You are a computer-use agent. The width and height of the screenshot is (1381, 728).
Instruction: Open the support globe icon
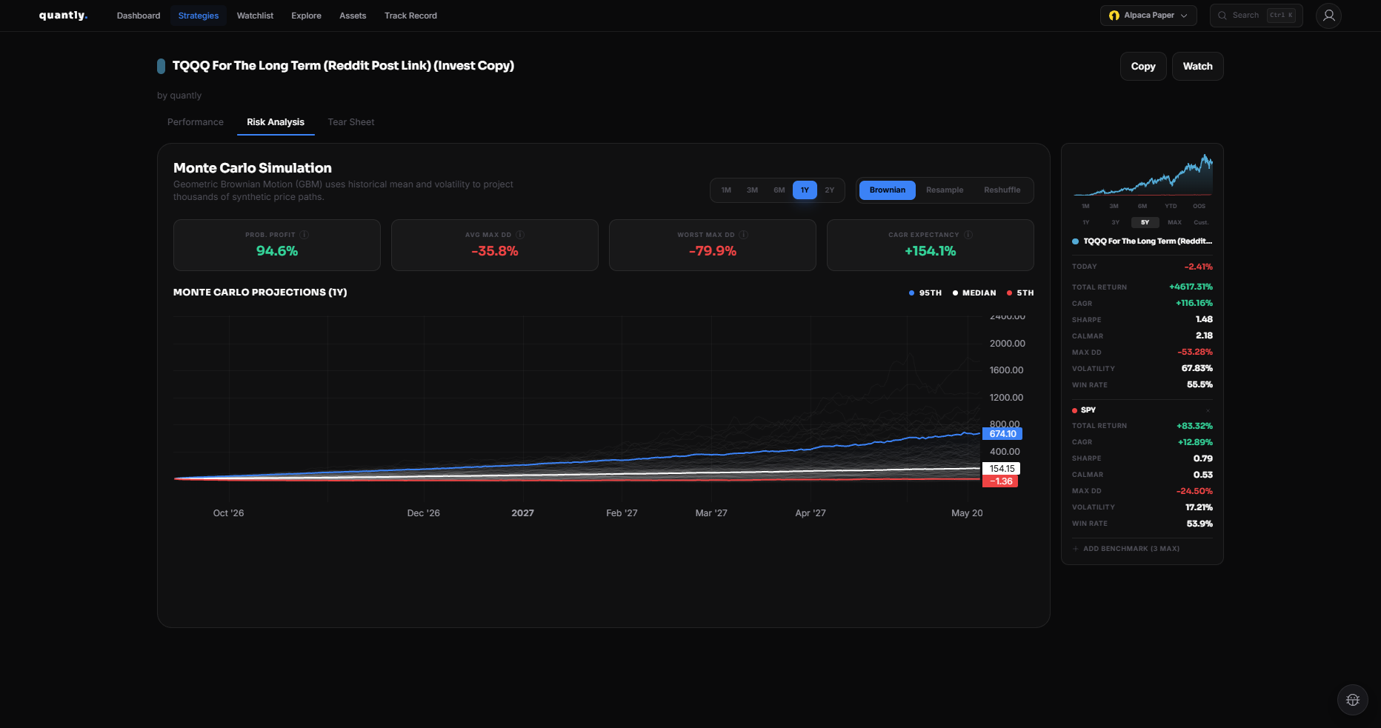[x=1353, y=700]
